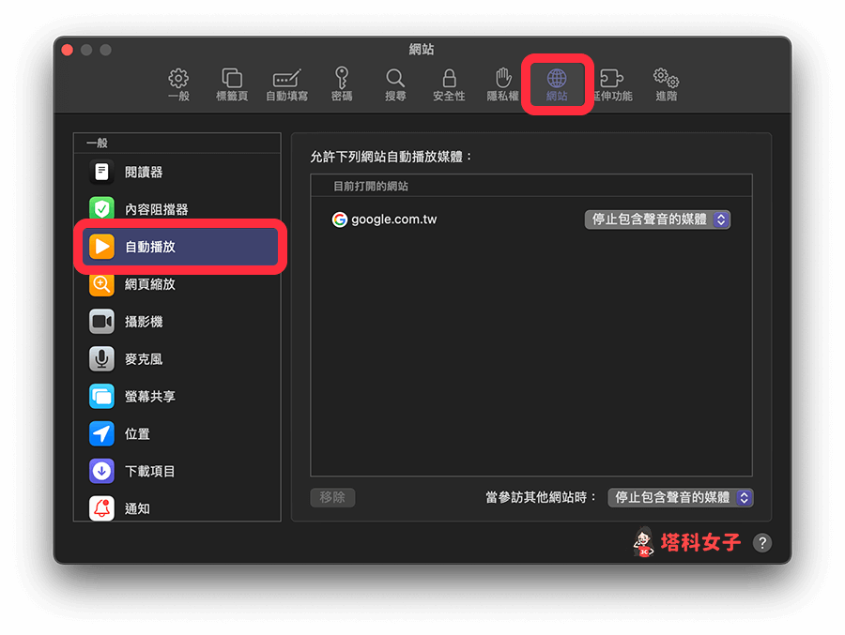
Task: Select the 網站 Websites globe tab
Action: pos(557,84)
